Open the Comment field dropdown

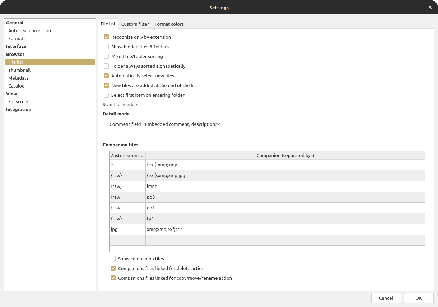click(183, 124)
